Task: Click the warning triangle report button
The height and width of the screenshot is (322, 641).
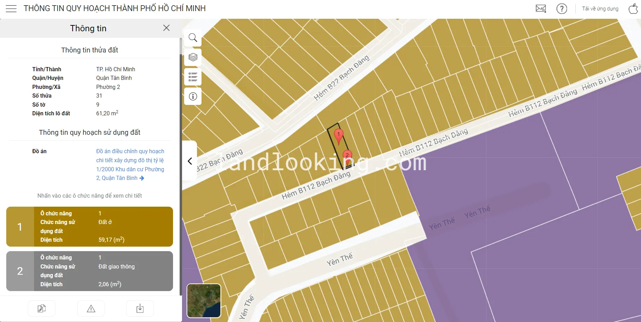Action: [x=91, y=308]
